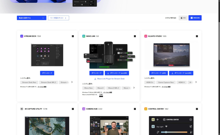Image resolution: width=220 pixels, height=135 pixels.
Task: Open the product selection dropdown
Action: tap(32, 18)
